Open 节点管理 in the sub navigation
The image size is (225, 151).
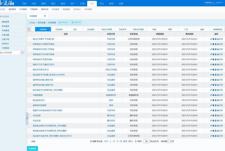(x=23, y=9)
